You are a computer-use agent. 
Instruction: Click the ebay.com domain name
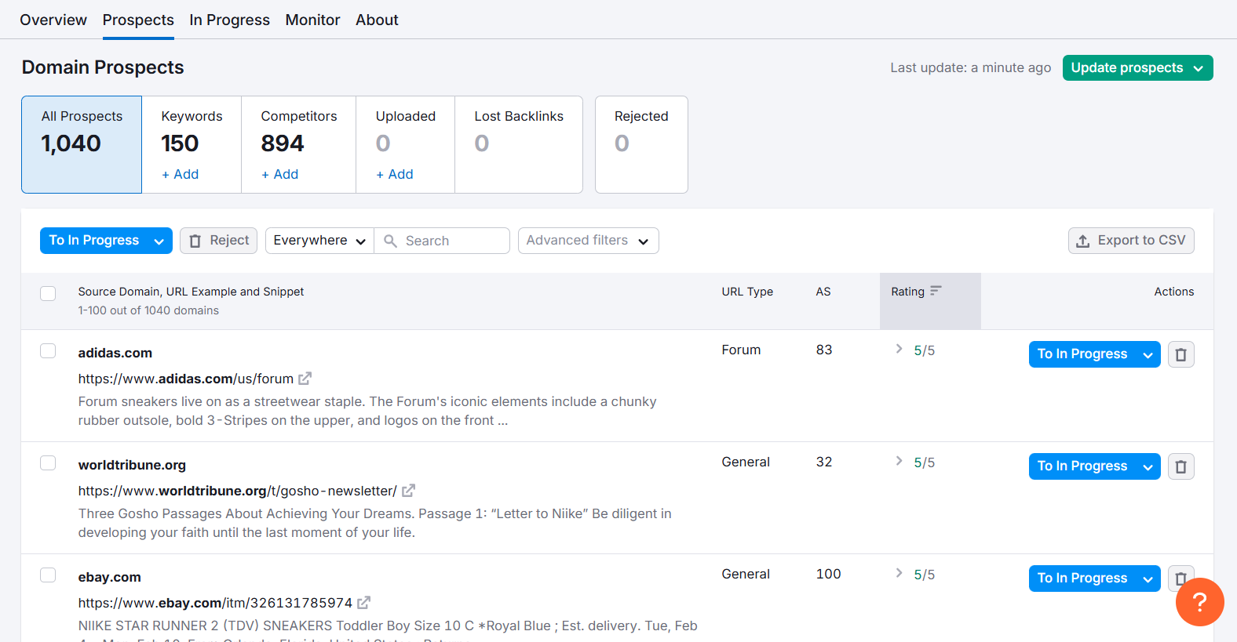click(x=109, y=577)
